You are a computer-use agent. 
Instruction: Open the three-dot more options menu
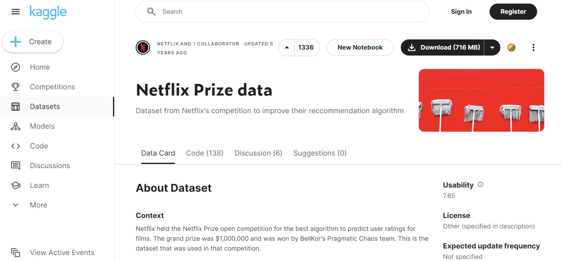tap(533, 48)
